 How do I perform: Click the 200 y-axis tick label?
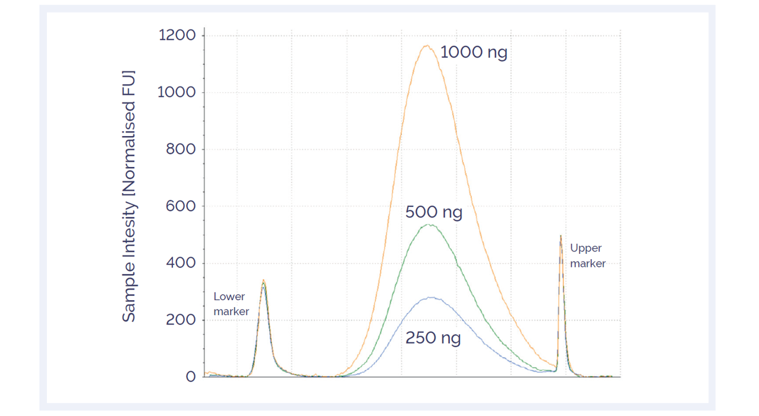tap(181, 320)
